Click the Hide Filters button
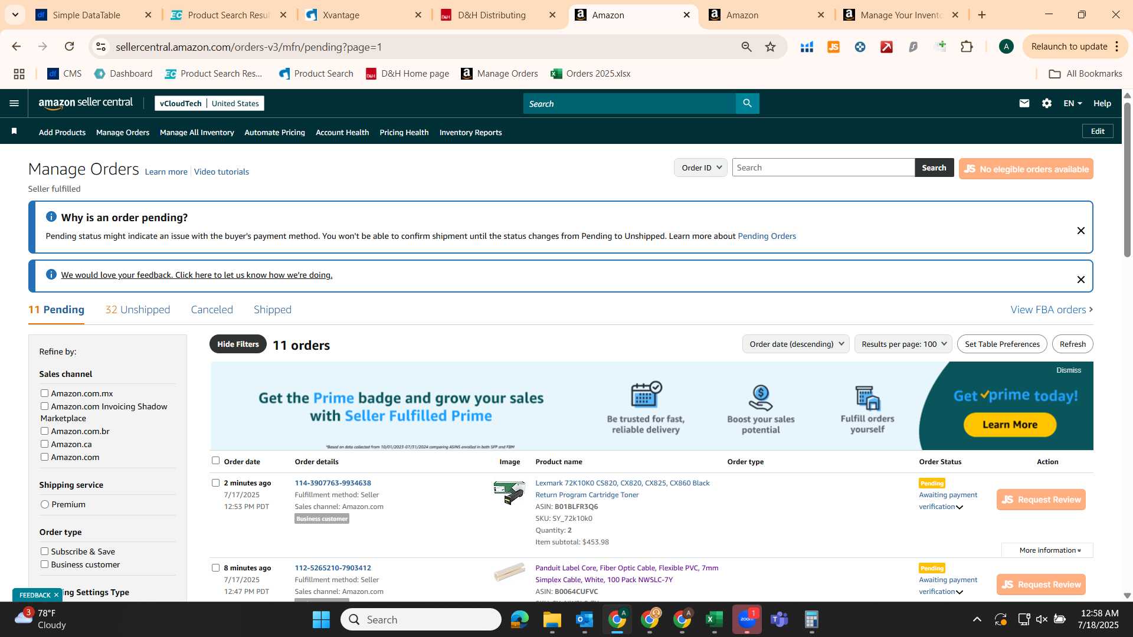 tap(238, 344)
